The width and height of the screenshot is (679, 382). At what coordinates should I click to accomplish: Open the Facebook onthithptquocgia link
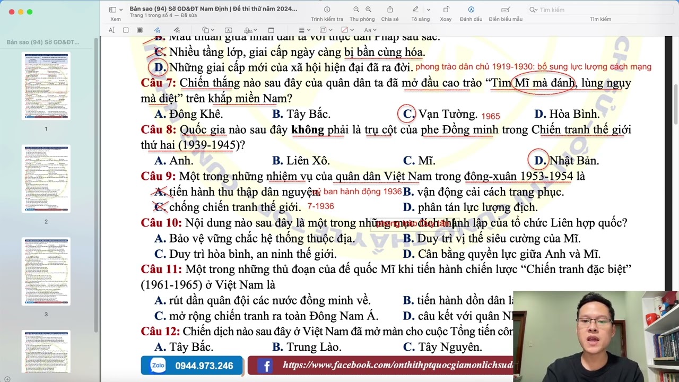(x=398, y=365)
